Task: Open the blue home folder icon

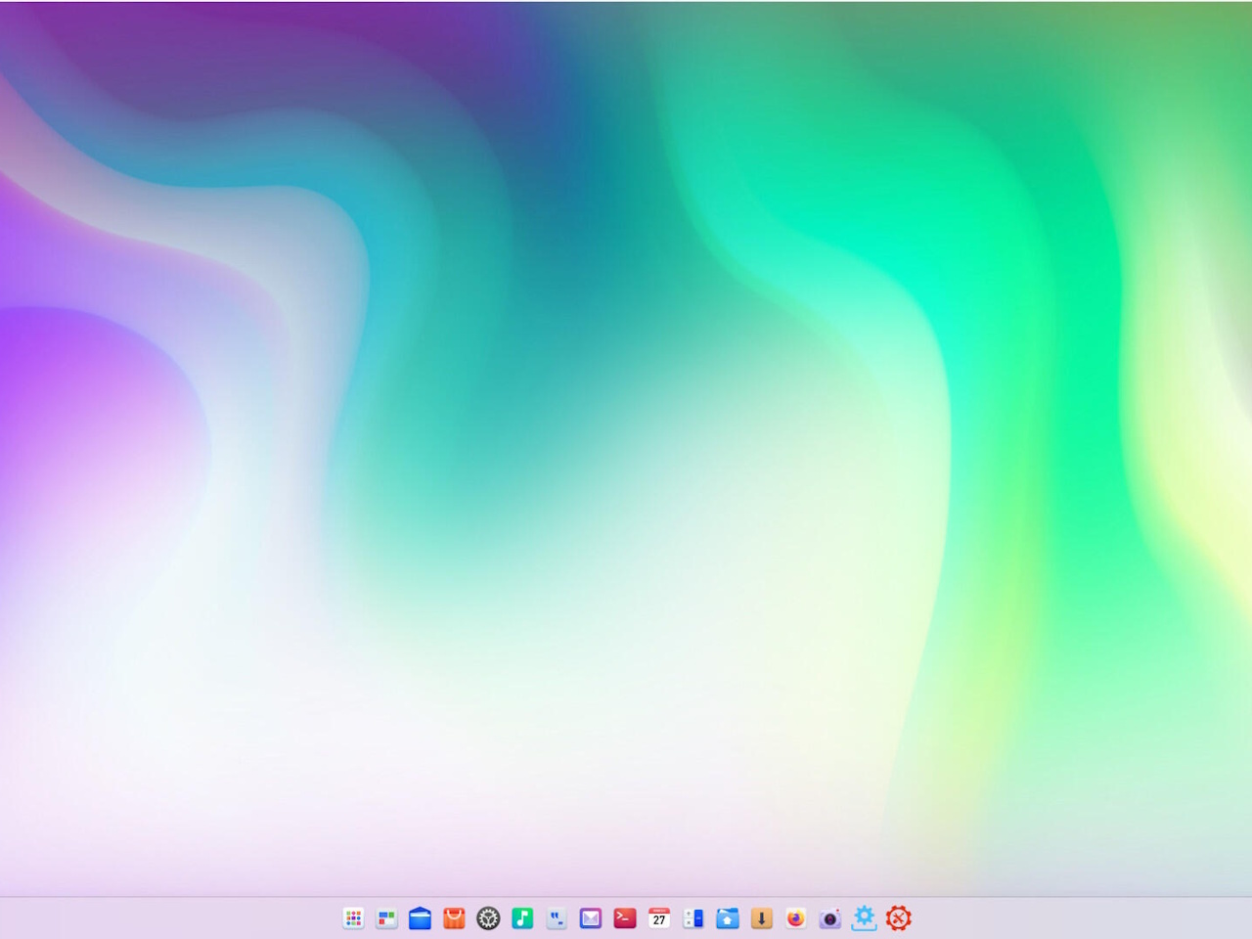Action: point(728,918)
